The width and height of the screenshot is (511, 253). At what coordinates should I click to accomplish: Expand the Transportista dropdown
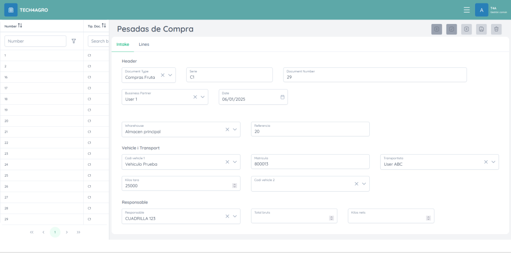494,162
